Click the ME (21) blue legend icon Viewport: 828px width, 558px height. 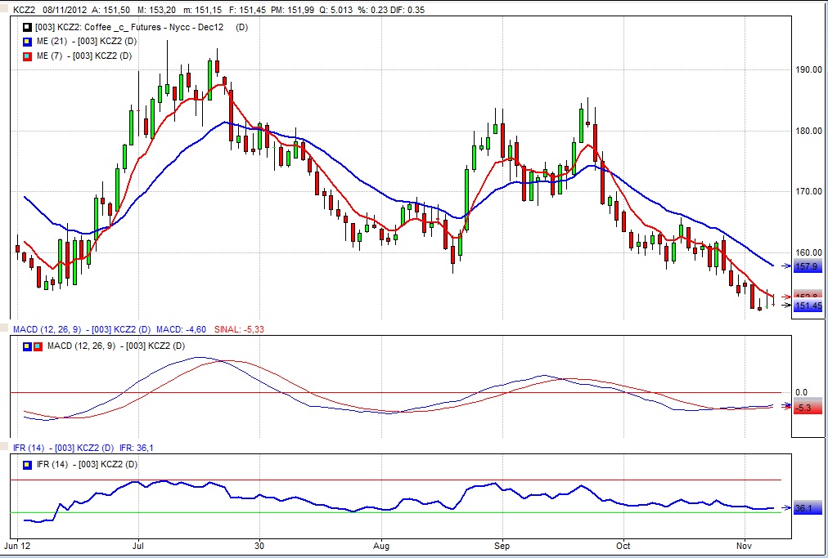click(x=27, y=42)
